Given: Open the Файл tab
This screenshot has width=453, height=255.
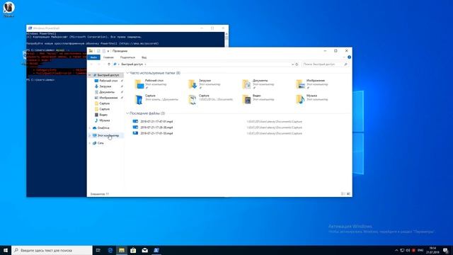Looking at the screenshot, I should pyautogui.click(x=93, y=57).
